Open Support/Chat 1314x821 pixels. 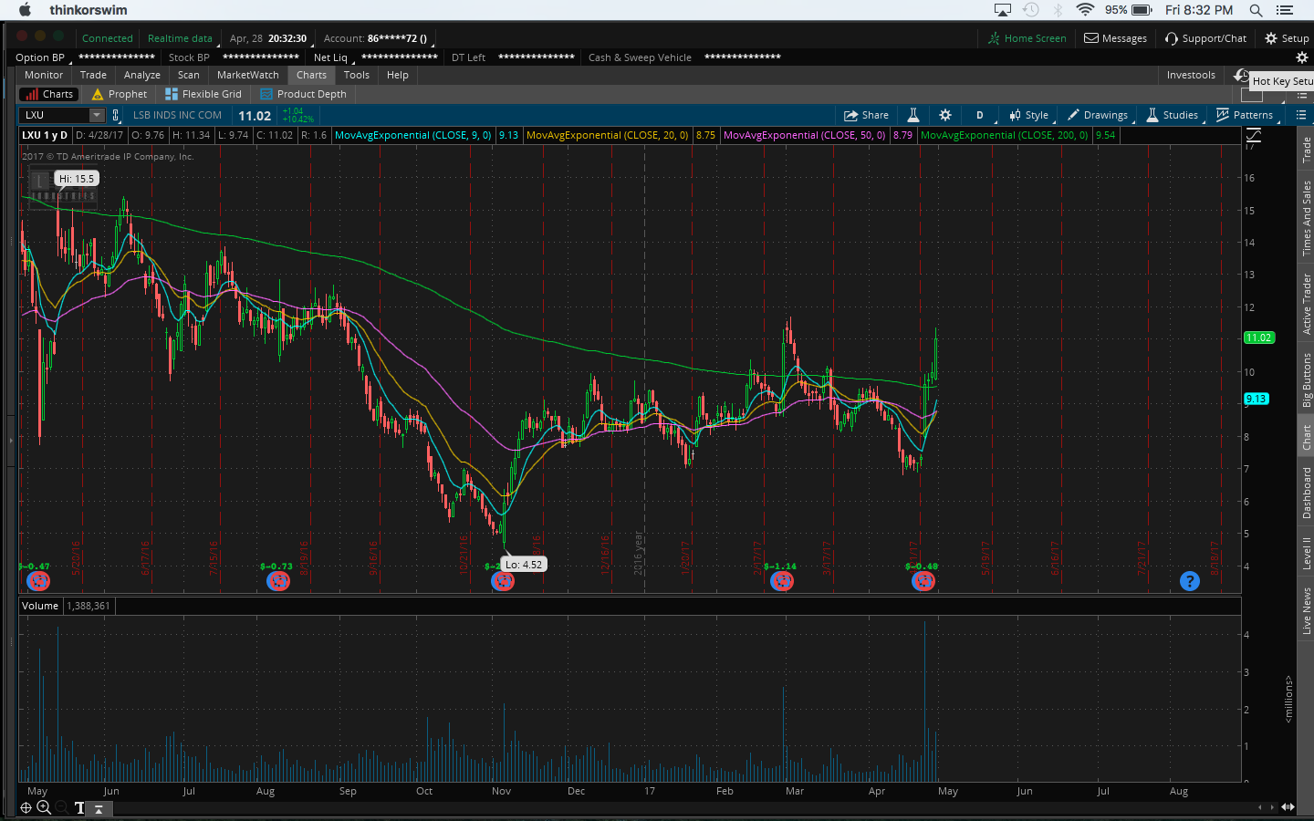point(1205,38)
